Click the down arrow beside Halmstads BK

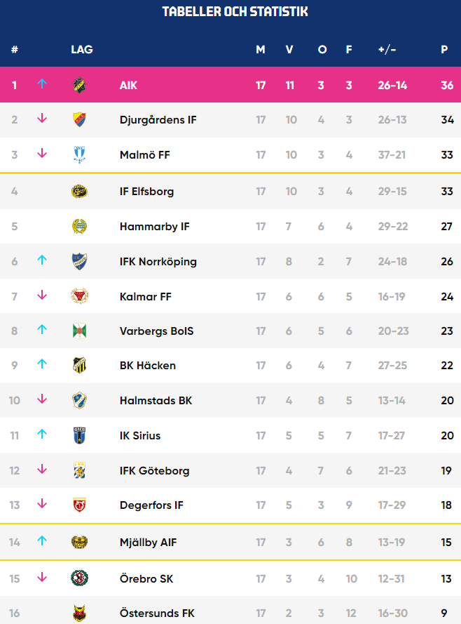click(x=42, y=399)
